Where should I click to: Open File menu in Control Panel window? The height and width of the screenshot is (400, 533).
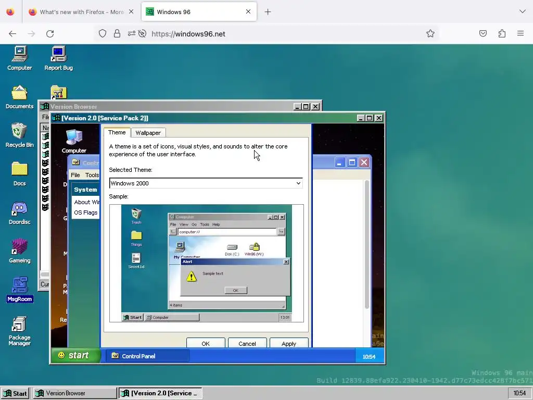tap(75, 175)
